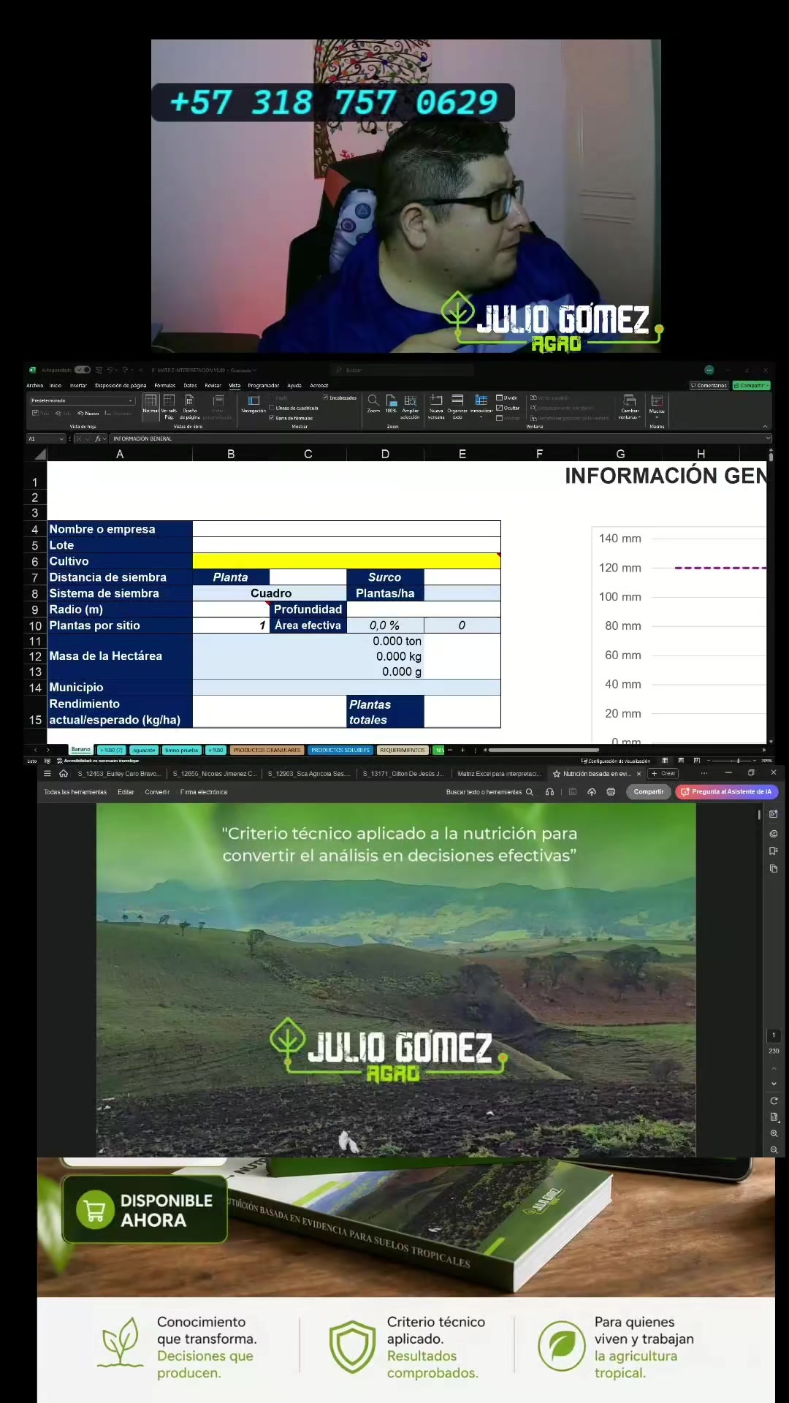
Task: Open Excel Programador ribbon tab
Action: pos(263,385)
